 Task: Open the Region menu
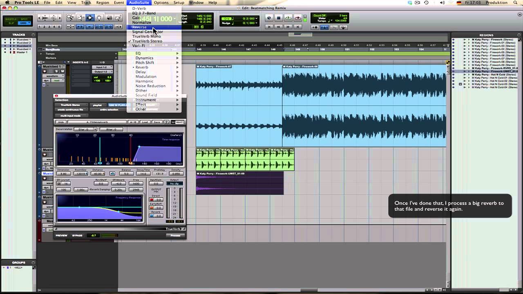[x=103, y=2]
